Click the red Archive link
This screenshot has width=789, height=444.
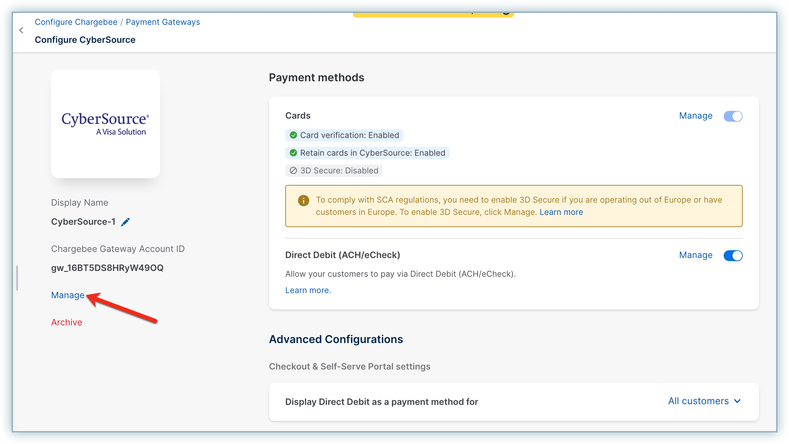(67, 322)
